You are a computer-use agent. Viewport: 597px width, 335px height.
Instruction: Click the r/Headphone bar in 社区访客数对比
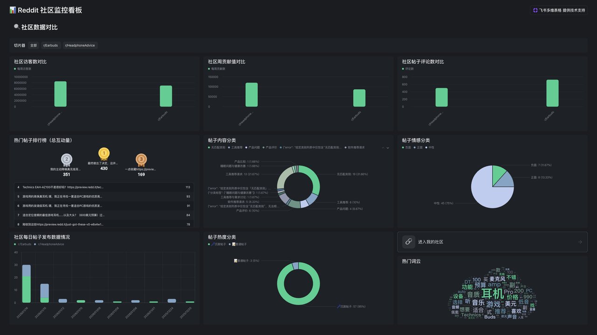61,94
